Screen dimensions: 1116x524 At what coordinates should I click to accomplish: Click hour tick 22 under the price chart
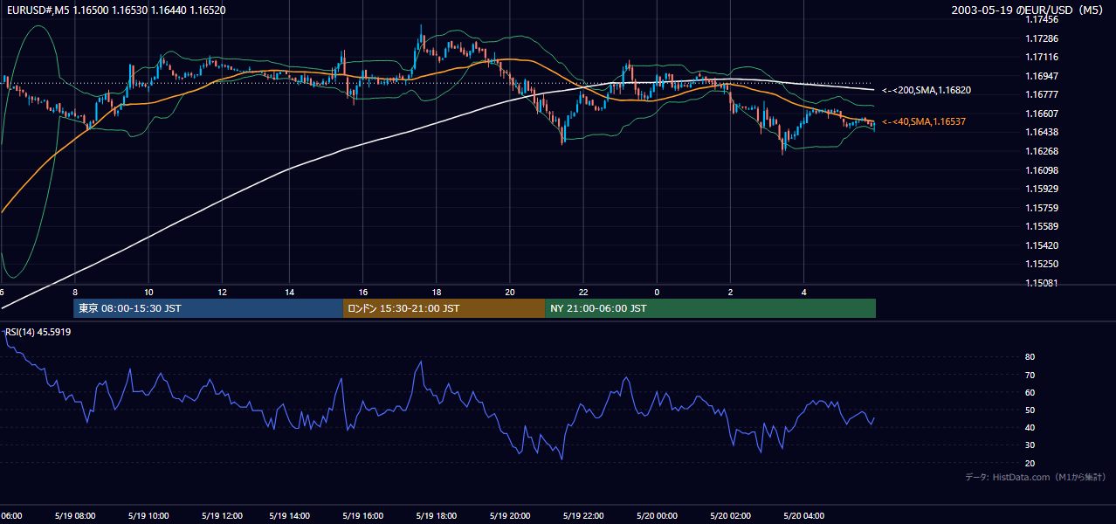[583, 293]
